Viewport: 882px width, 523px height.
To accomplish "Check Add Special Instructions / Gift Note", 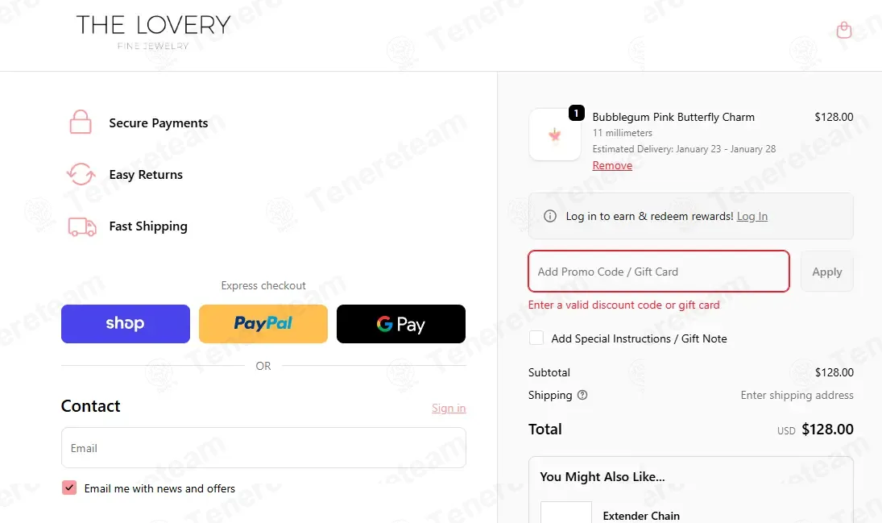I will click(536, 338).
